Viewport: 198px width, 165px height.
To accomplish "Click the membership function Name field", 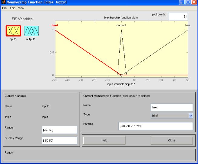I will [172, 107].
